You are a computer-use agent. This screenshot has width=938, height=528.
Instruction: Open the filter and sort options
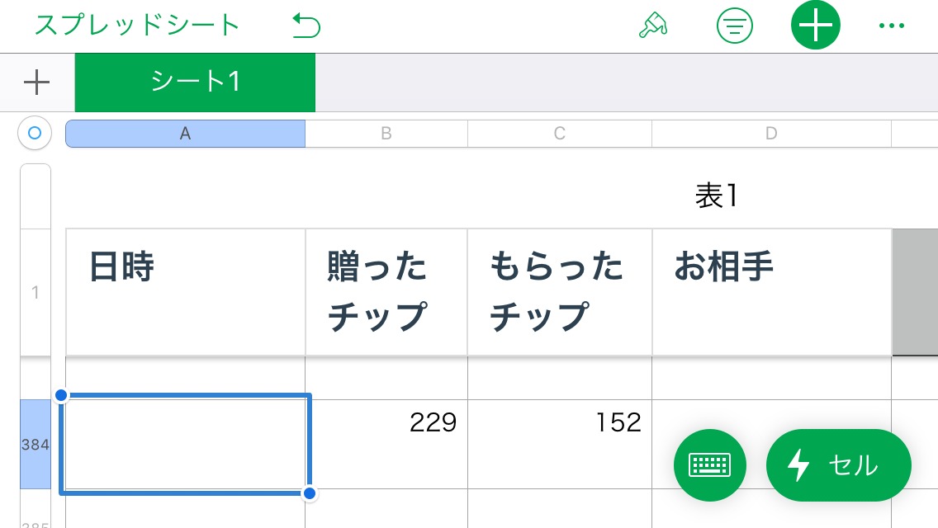pos(734,26)
